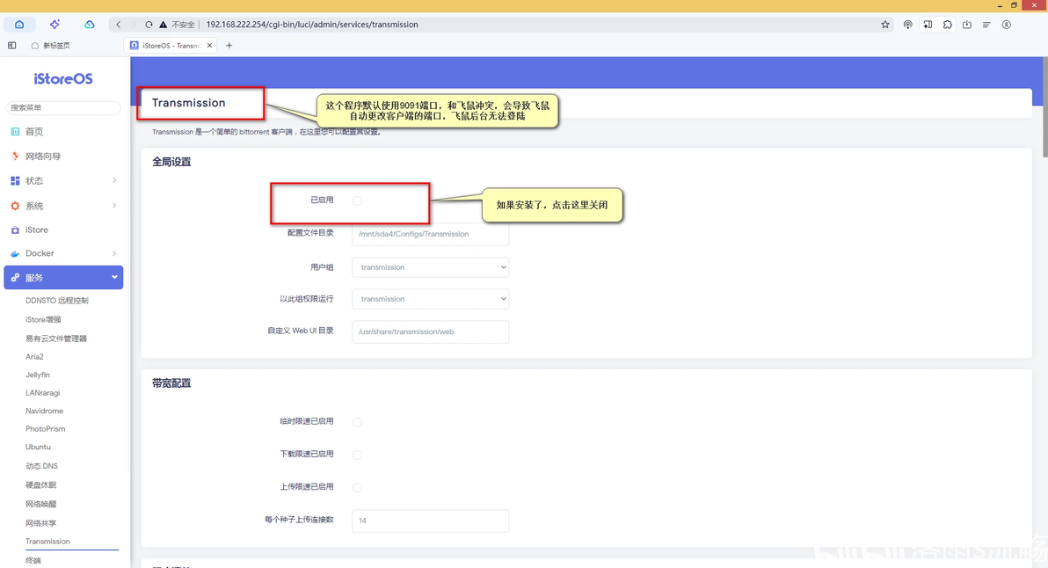
Task: Open a new tab with plus icon
Action: (229, 46)
